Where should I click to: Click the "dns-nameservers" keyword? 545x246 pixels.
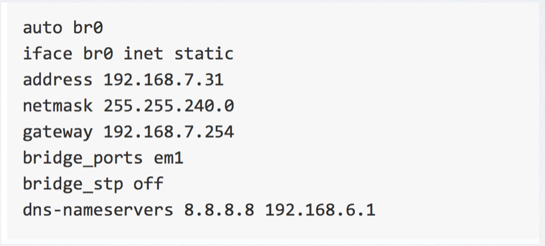point(97,210)
